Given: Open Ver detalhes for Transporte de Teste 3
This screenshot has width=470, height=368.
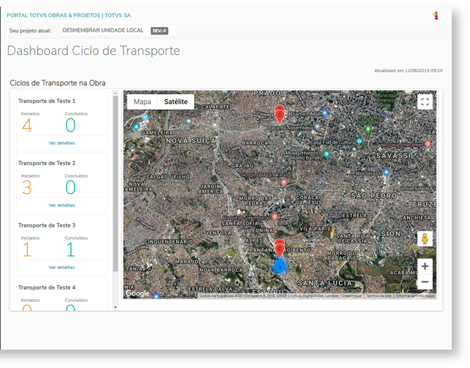Looking at the screenshot, I should tap(62, 267).
